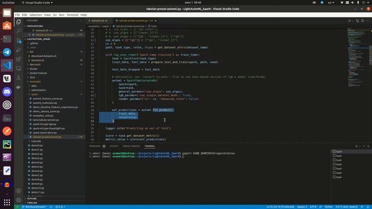This screenshot has height=209, width=372.
Task: Open Activities overview in top bar
Action: click(x=8, y=2)
